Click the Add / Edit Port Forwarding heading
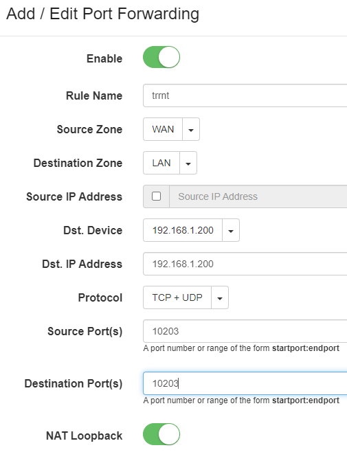Viewport: 347px width, 452px height. click(x=102, y=14)
